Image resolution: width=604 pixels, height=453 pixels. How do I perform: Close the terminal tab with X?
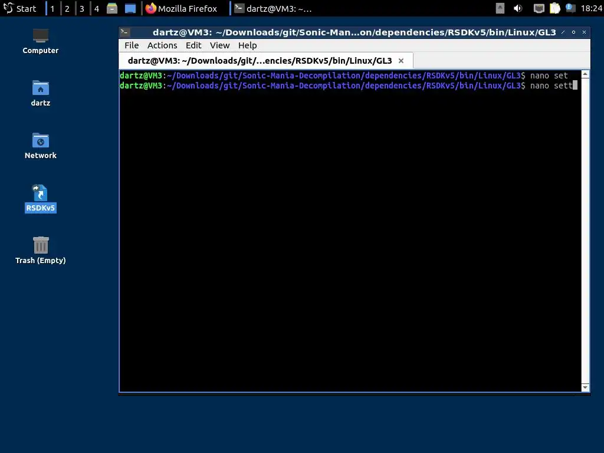point(401,61)
